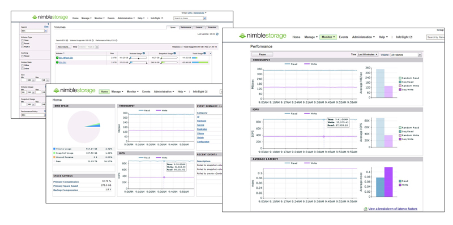
Task: Click the Search by Name input field
Action: click(188, 18)
